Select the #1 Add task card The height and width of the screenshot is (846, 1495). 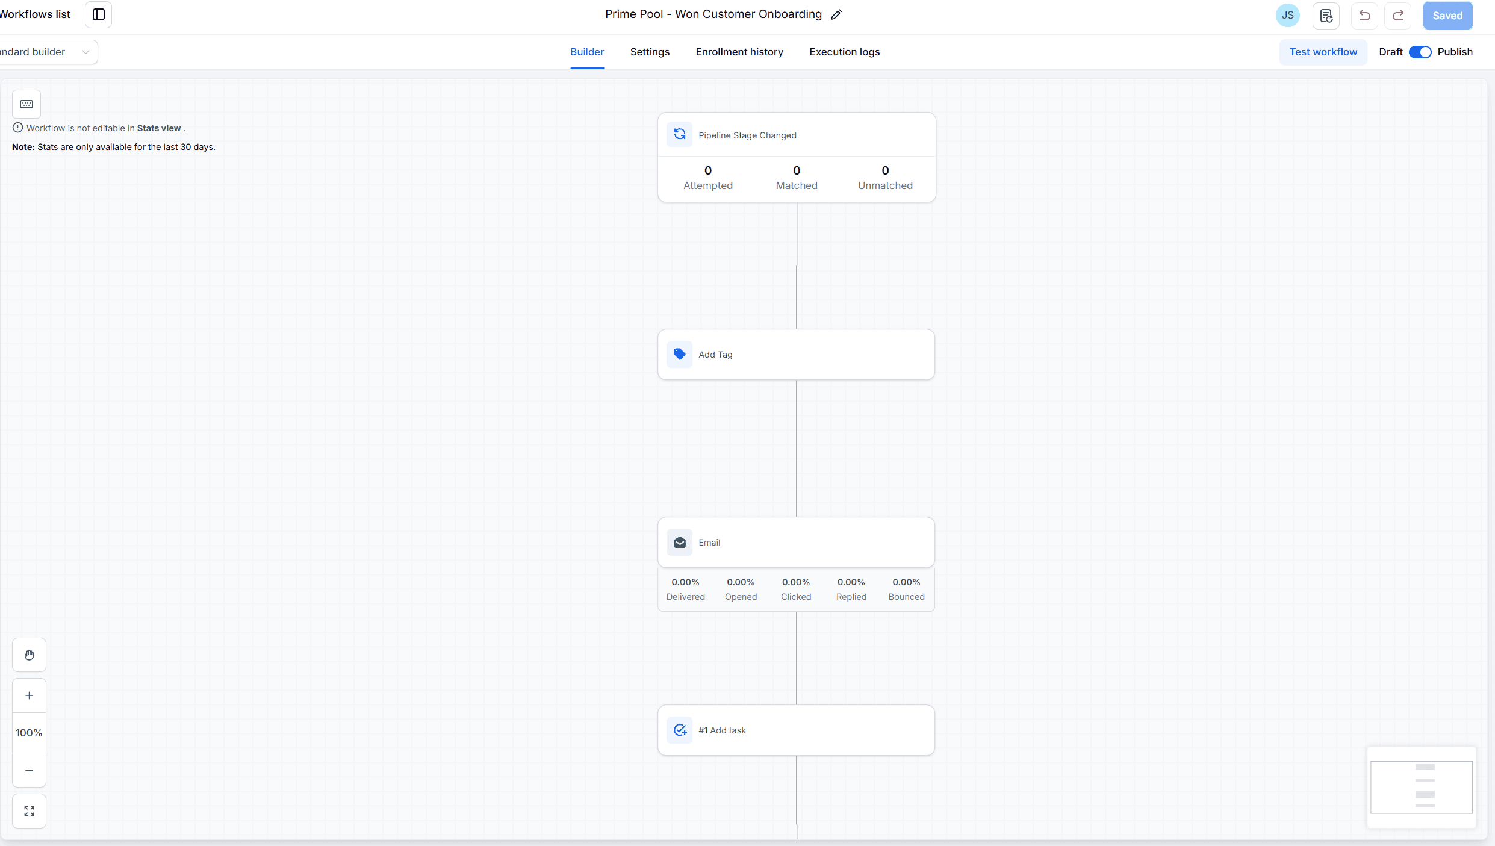pyautogui.click(x=796, y=730)
